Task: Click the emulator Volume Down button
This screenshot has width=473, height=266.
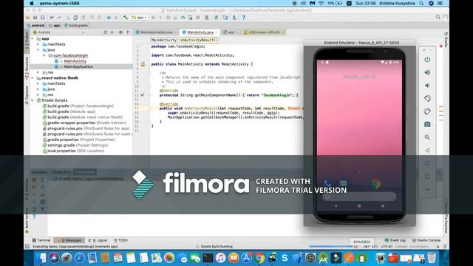Action: click(427, 86)
